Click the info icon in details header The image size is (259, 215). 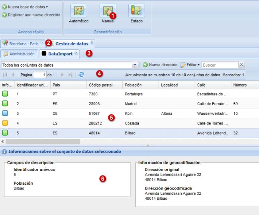[4, 152]
